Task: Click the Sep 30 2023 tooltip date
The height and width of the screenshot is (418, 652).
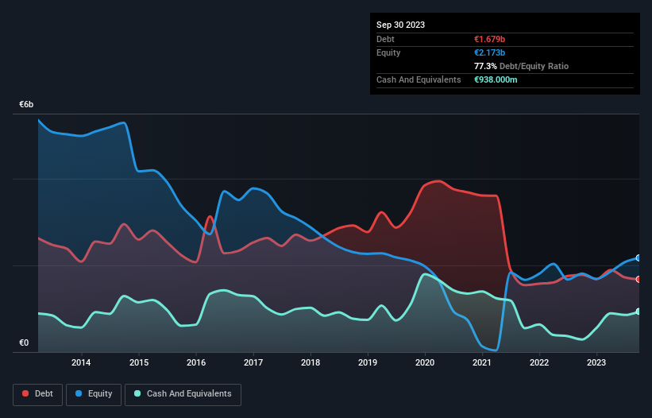Action: click(x=400, y=25)
